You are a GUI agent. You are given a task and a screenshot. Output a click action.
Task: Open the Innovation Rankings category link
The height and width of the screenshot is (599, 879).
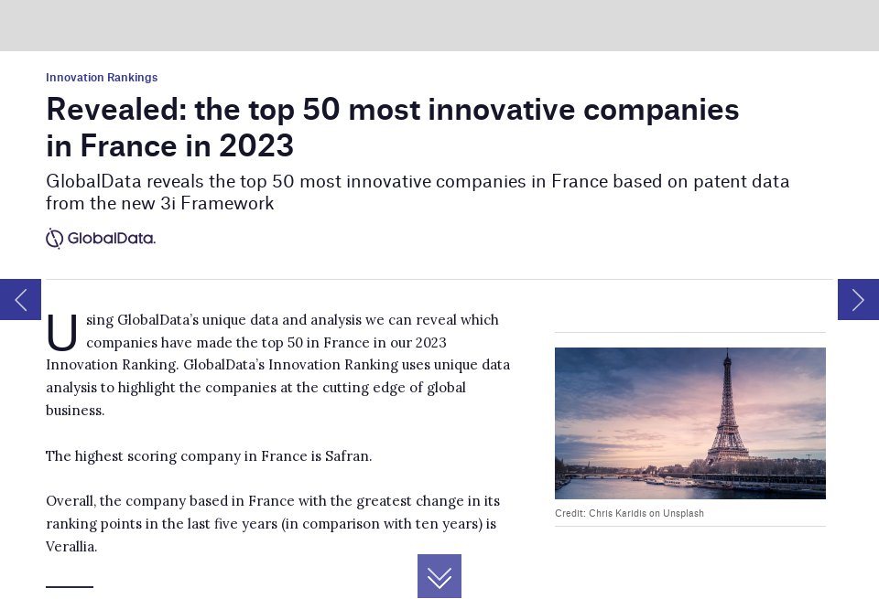pos(102,78)
